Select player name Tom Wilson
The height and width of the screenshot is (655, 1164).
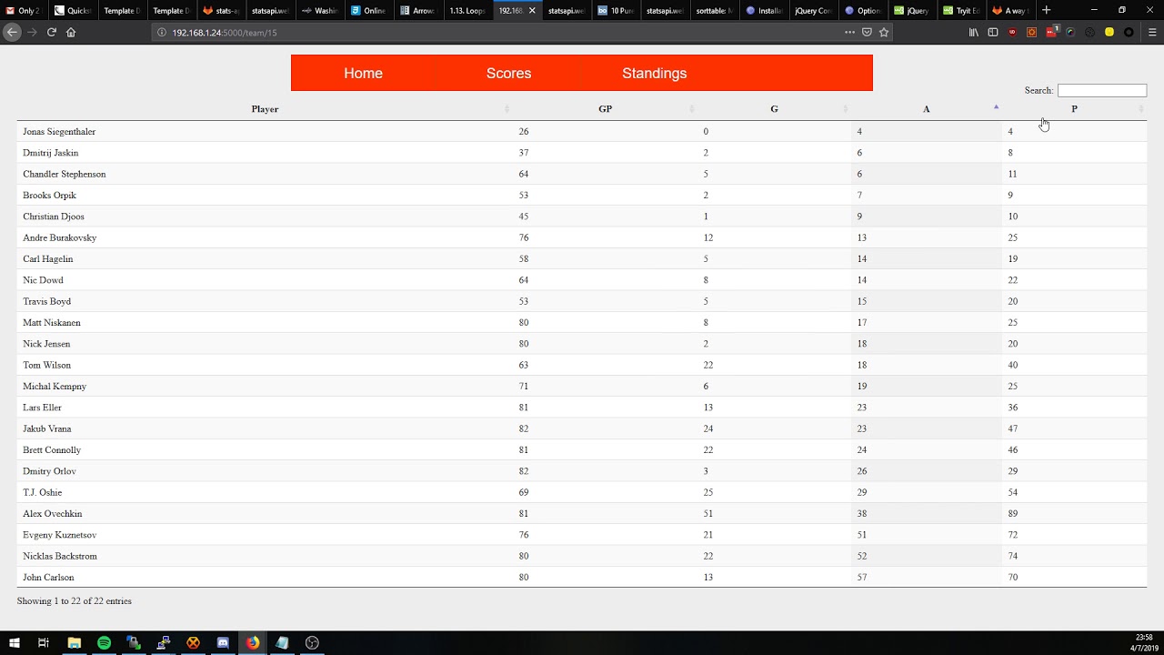coord(46,365)
